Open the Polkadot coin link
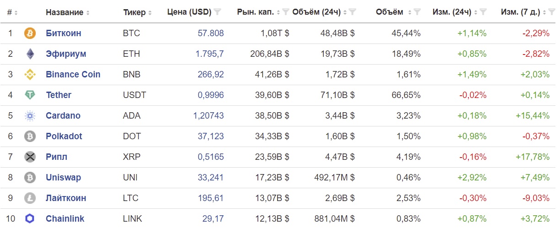The image size is (560, 229). tap(64, 136)
